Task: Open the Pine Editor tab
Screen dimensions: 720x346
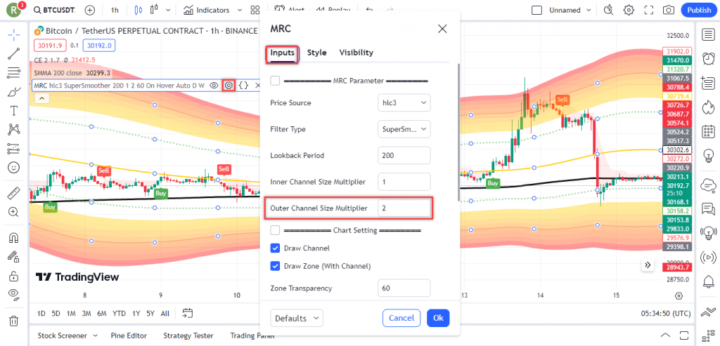Action: pyautogui.click(x=130, y=335)
